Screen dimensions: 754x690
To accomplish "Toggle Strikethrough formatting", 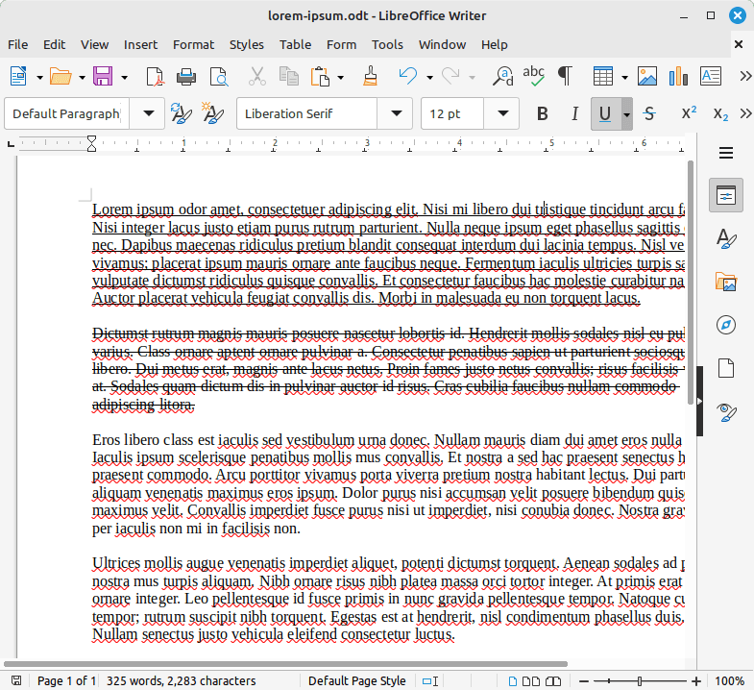I will pos(649,113).
